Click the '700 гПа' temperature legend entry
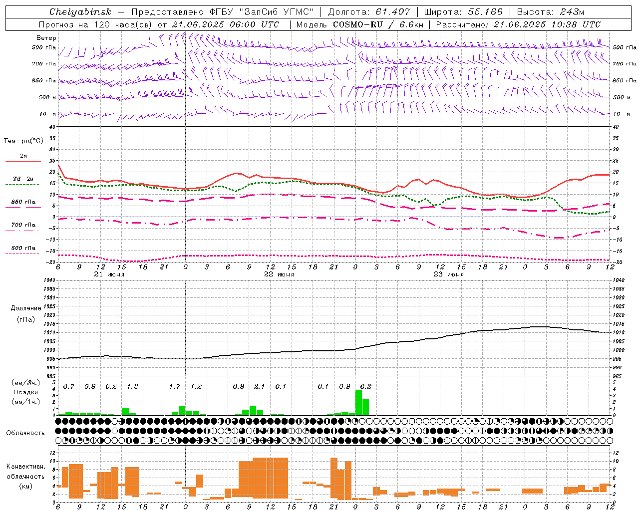 pyautogui.click(x=23, y=225)
